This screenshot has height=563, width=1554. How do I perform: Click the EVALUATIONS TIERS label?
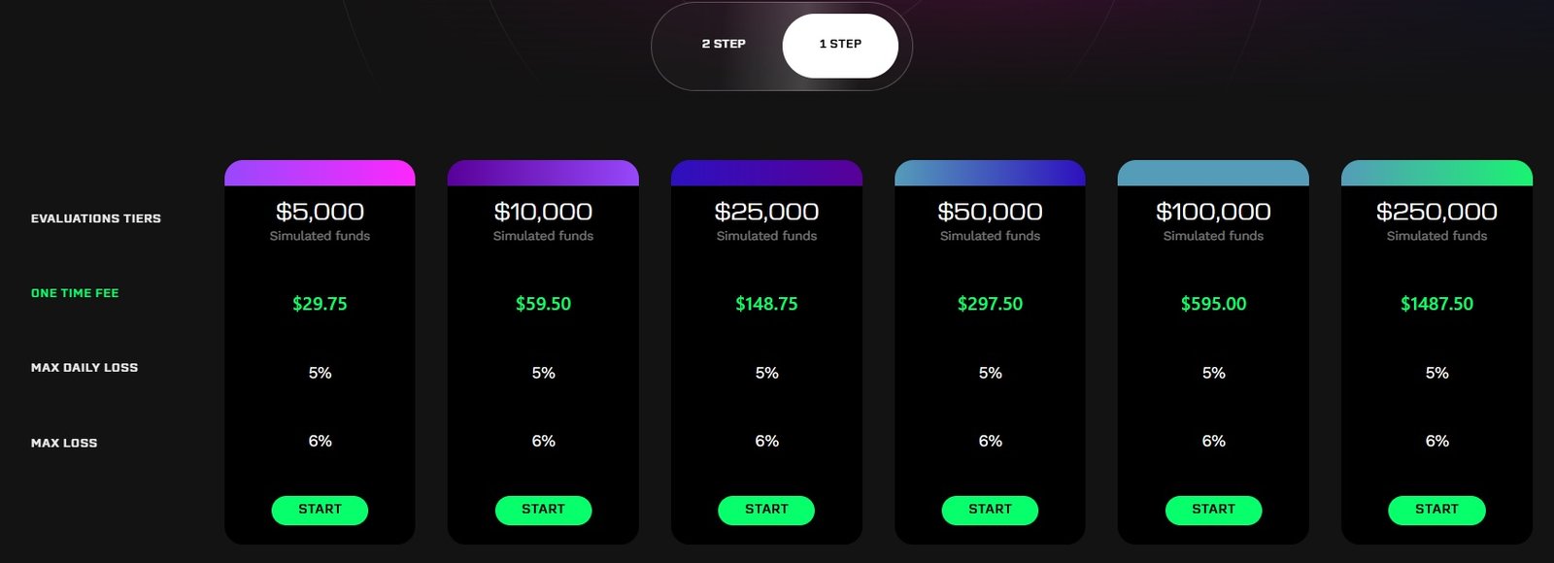pyautogui.click(x=96, y=218)
